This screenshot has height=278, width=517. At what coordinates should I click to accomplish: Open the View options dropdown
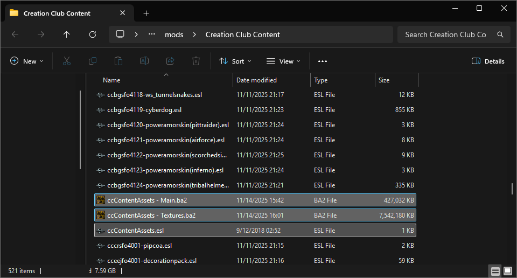(283, 61)
